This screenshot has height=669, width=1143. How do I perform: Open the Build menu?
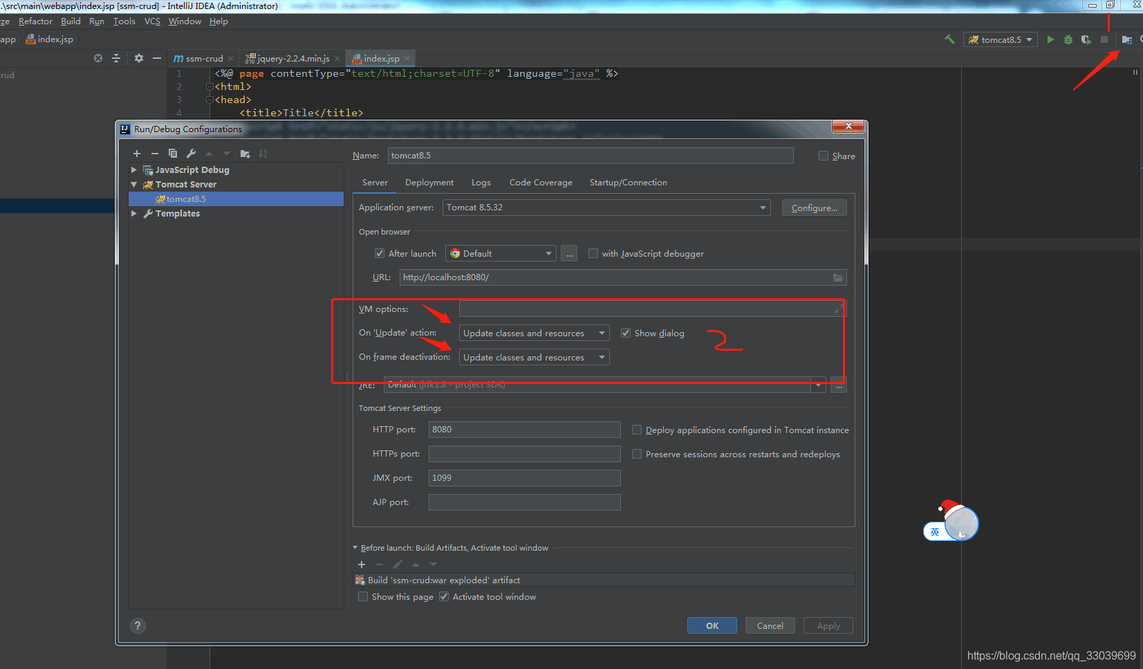tap(71, 21)
